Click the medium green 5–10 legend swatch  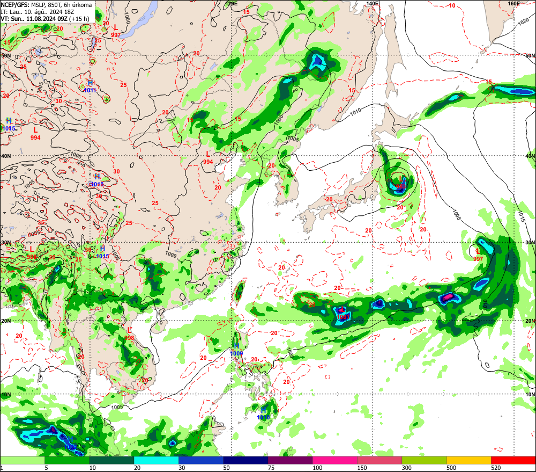tap(67, 460)
